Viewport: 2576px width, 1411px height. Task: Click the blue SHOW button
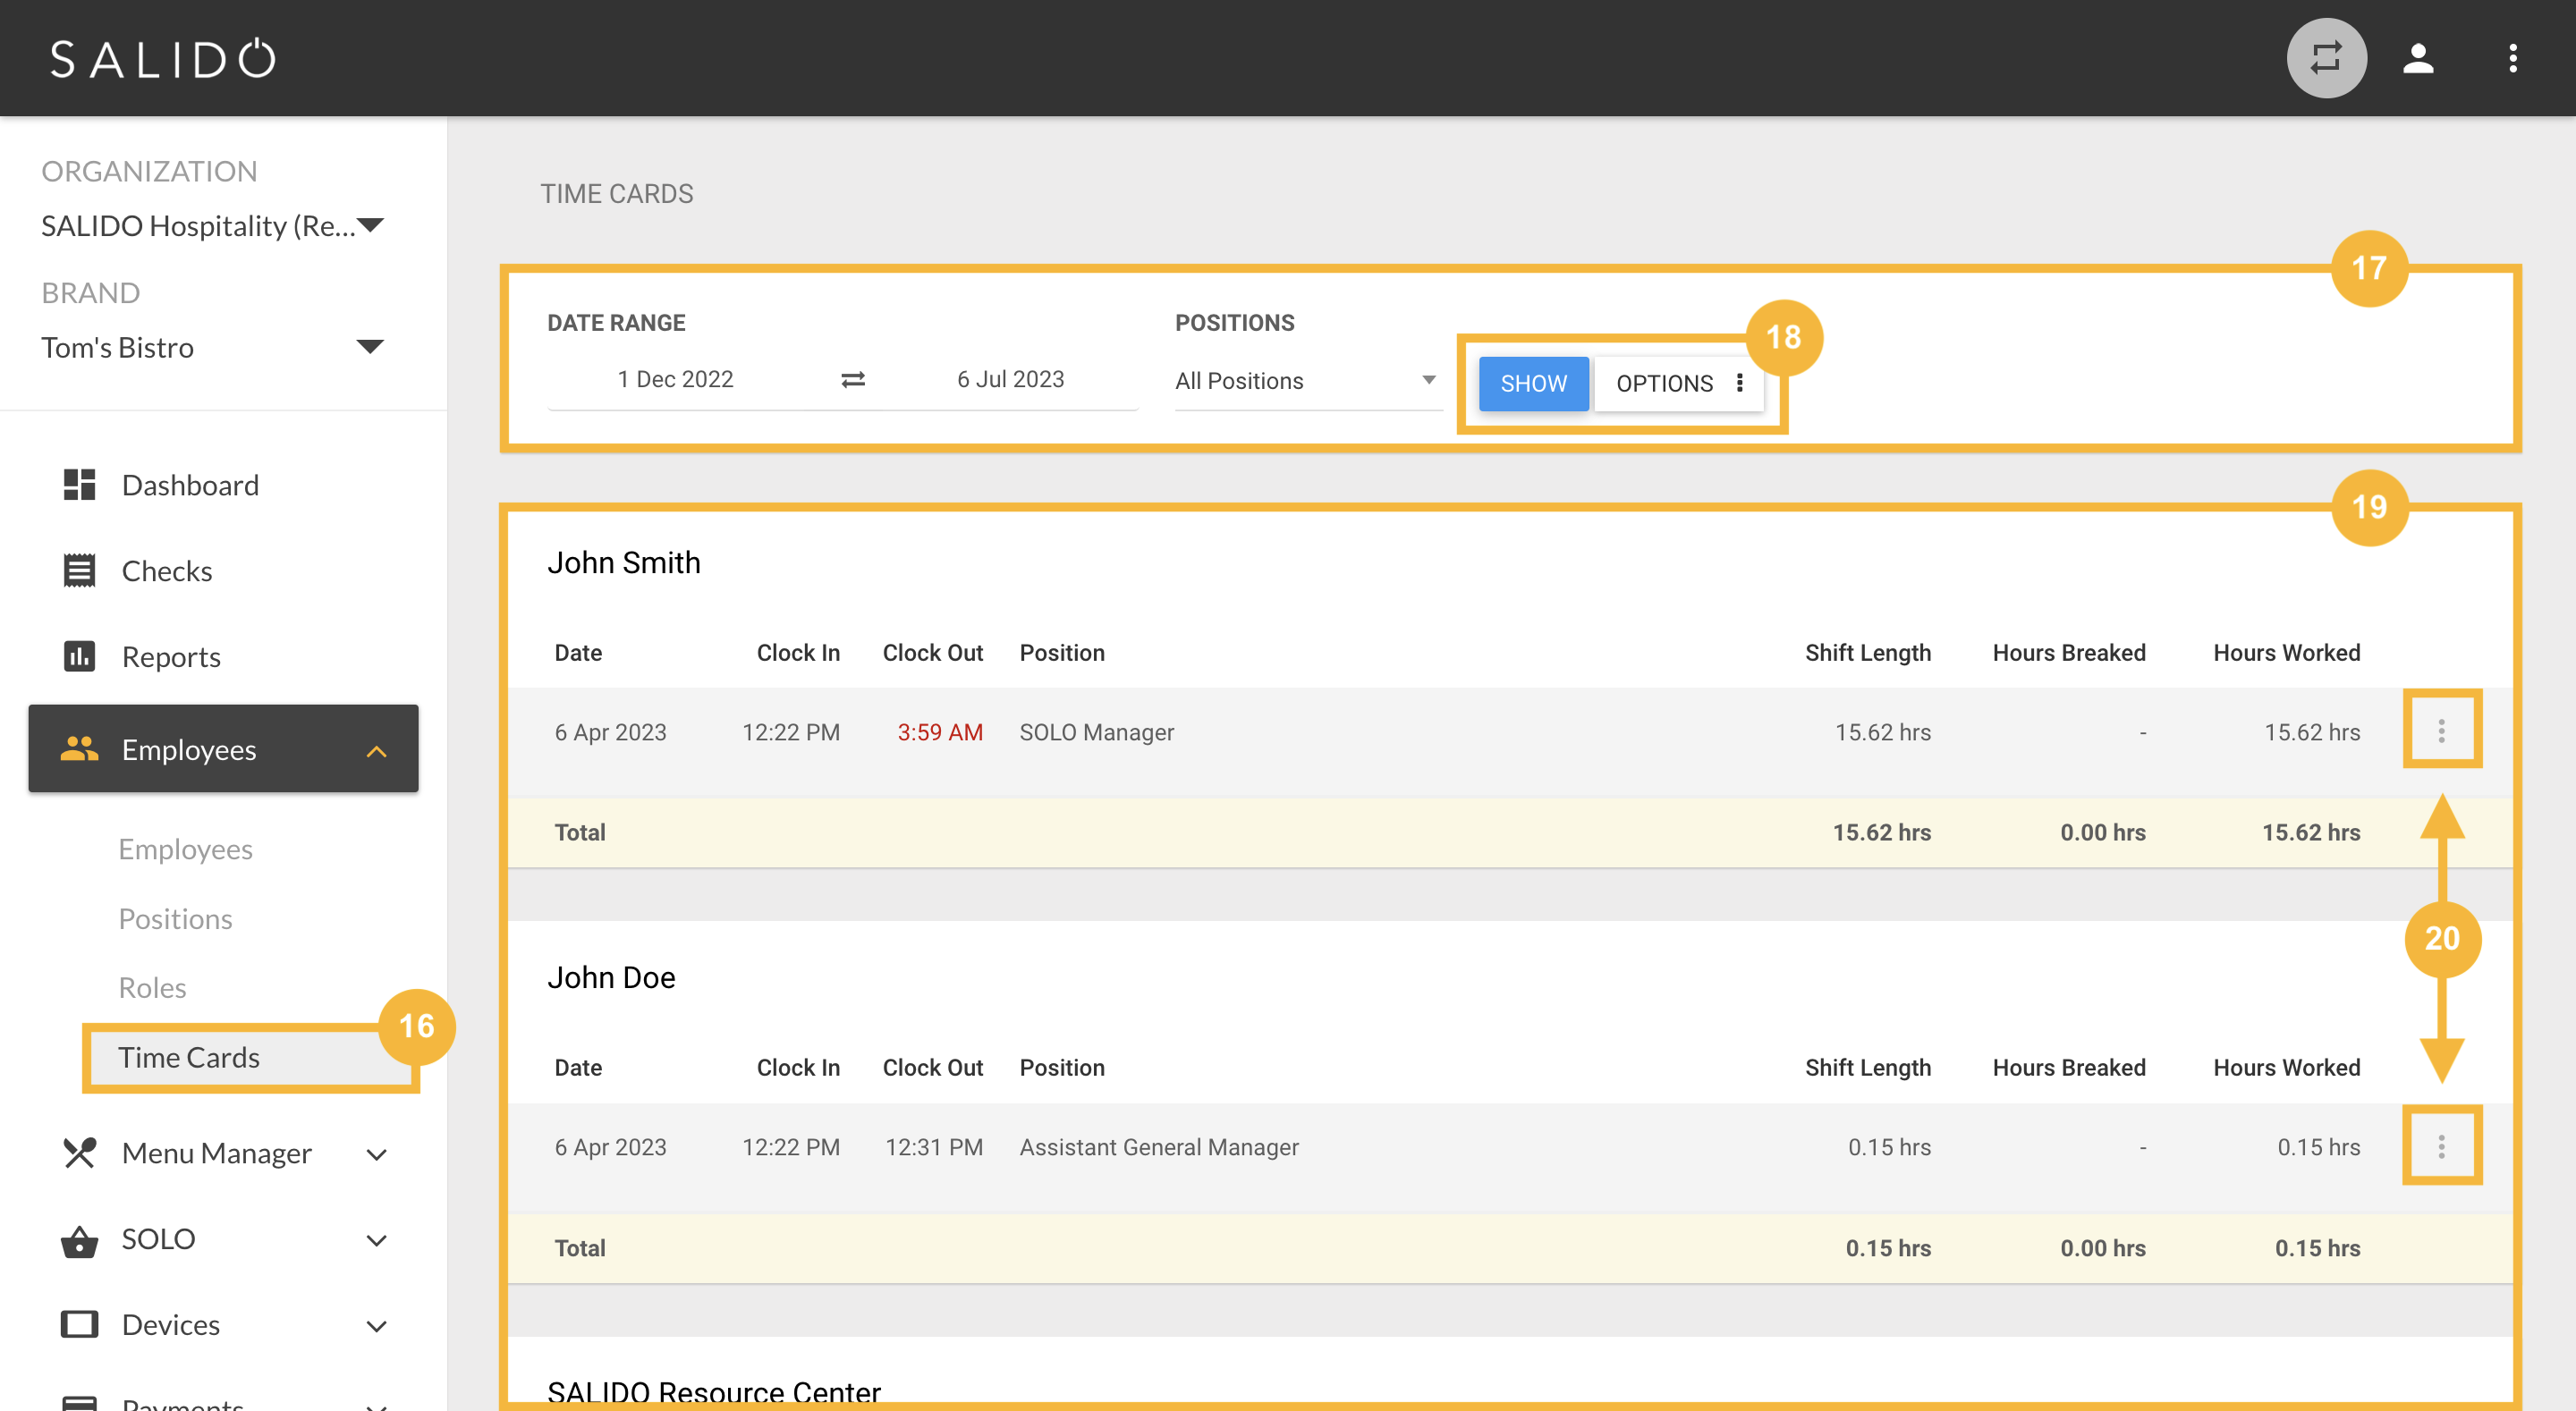(1533, 383)
